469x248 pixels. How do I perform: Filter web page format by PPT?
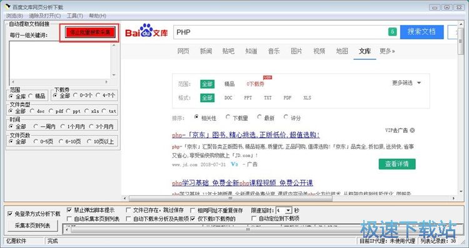[x=248, y=98]
